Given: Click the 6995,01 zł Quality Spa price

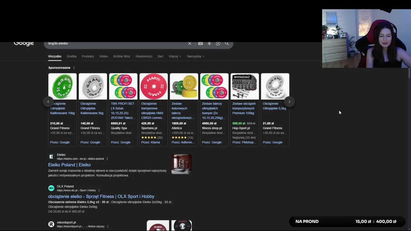Looking at the screenshot, I should [x=118, y=124].
